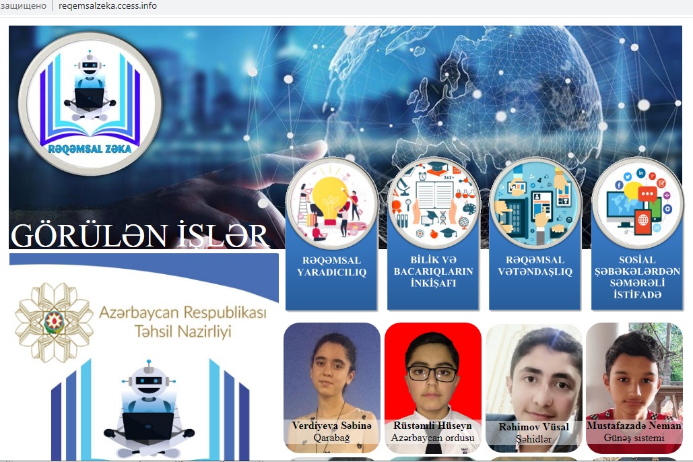Viewport: 693px width, 462px height.
Task: Open Rəhimov Vüsal's photo card
Action: pos(534,388)
